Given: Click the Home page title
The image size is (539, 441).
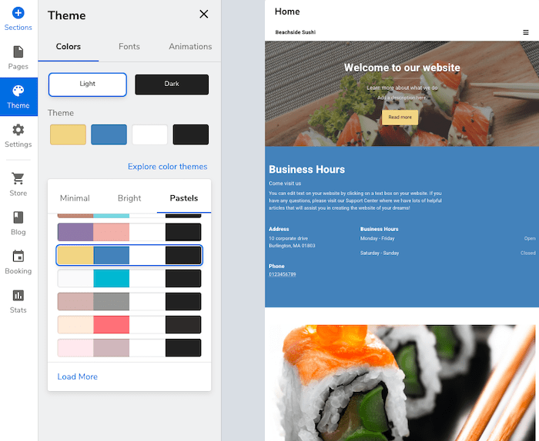Looking at the screenshot, I should tap(287, 12).
